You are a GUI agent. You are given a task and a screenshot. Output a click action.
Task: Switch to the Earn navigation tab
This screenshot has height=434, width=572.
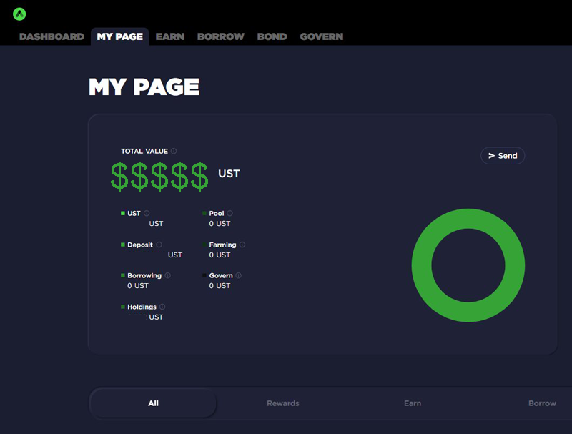tap(170, 36)
